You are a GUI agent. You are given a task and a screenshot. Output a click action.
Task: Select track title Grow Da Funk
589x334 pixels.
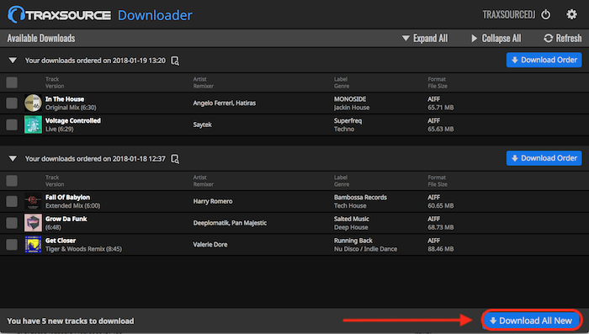point(66,219)
